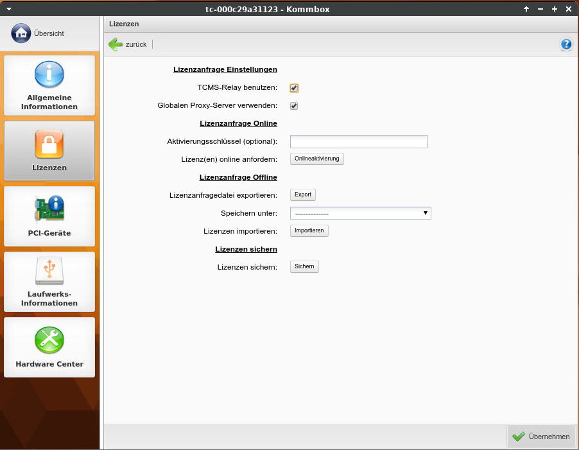Click the Importieren button
The image size is (579, 450).
pos(309,231)
